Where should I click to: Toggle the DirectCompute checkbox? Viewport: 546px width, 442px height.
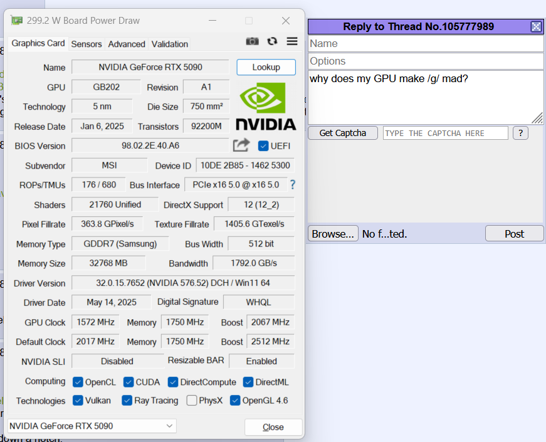(173, 382)
